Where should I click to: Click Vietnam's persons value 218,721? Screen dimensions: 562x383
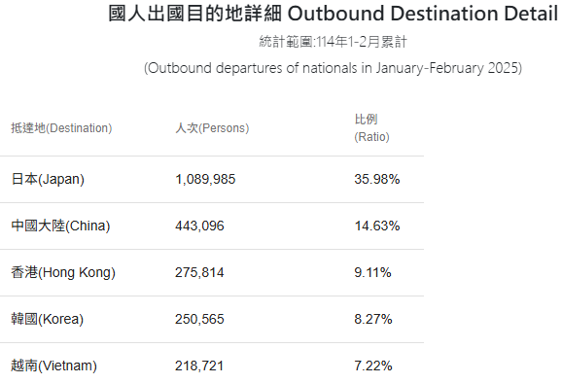(199, 366)
